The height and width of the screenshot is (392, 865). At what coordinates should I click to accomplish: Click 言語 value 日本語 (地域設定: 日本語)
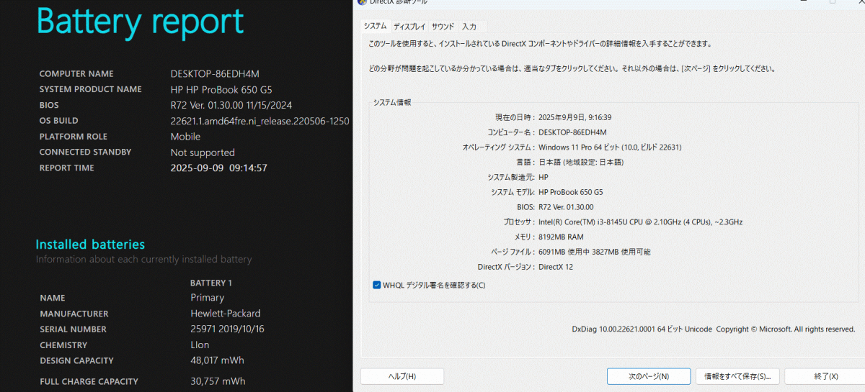click(x=581, y=163)
